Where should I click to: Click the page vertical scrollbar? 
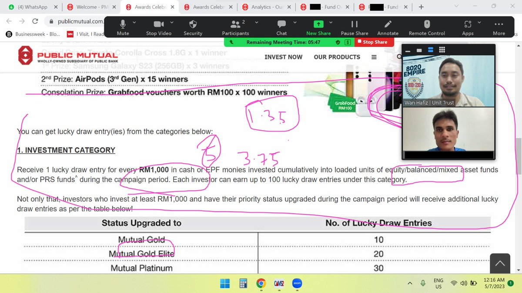(x=518, y=156)
